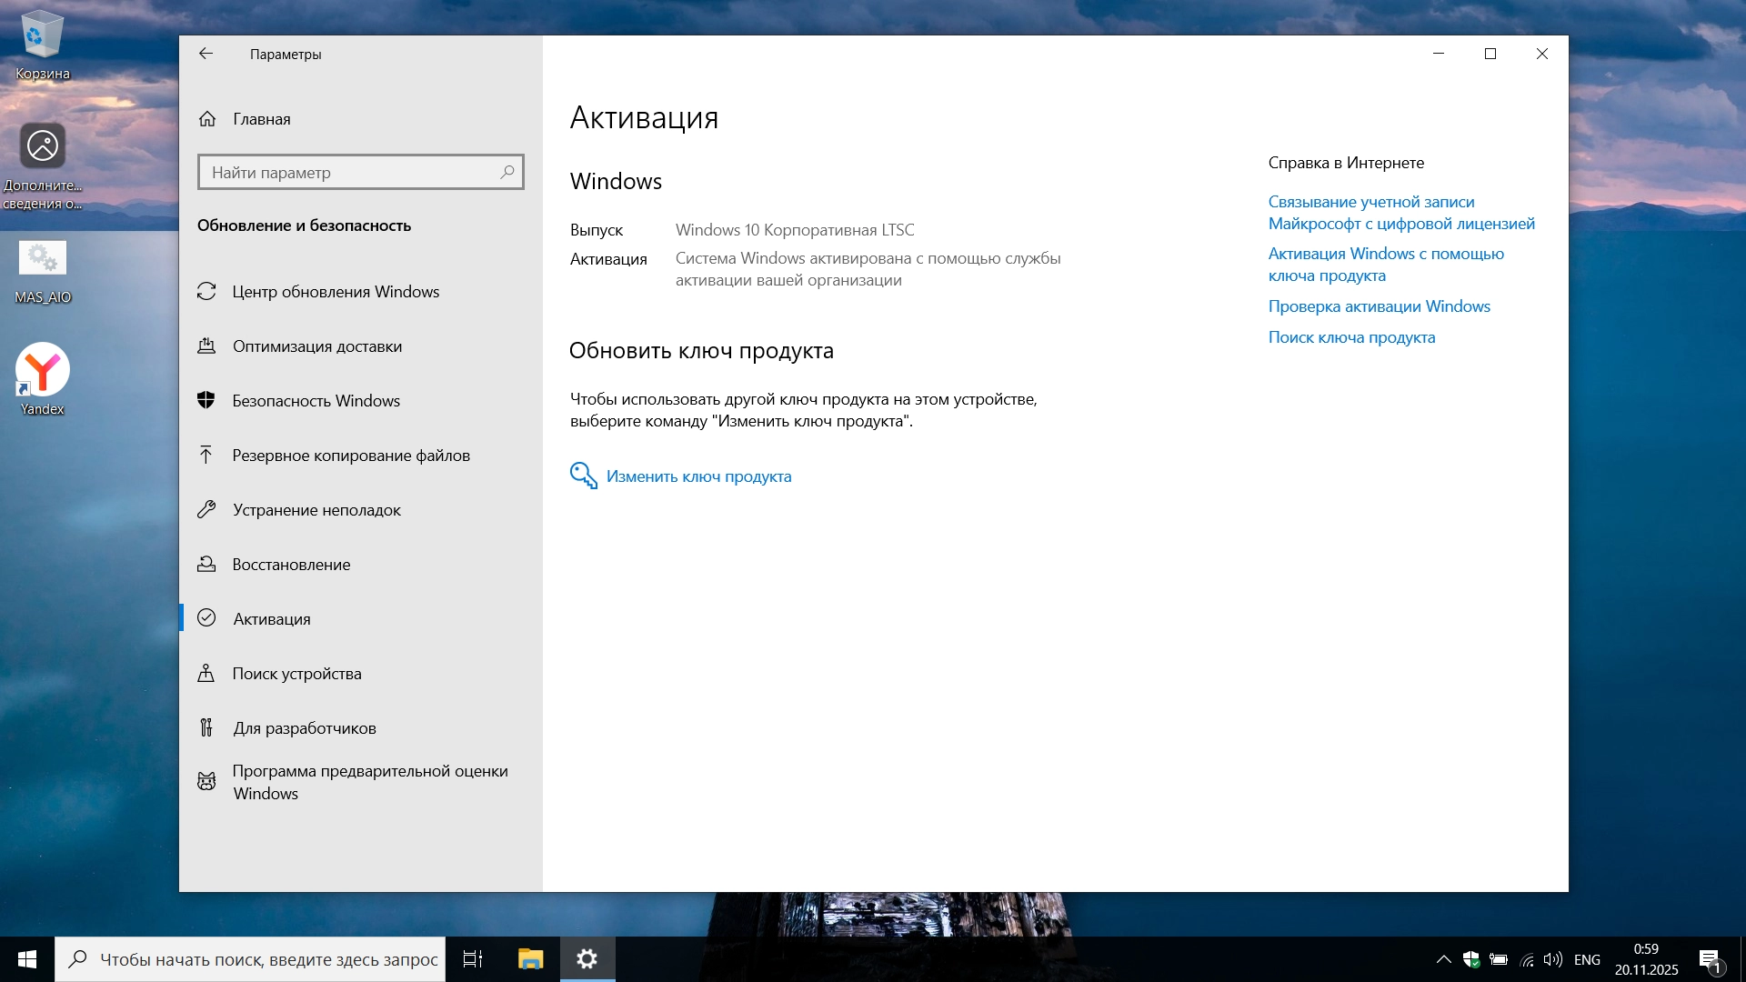Open Для разработчиков settings

pyautogui.click(x=304, y=728)
